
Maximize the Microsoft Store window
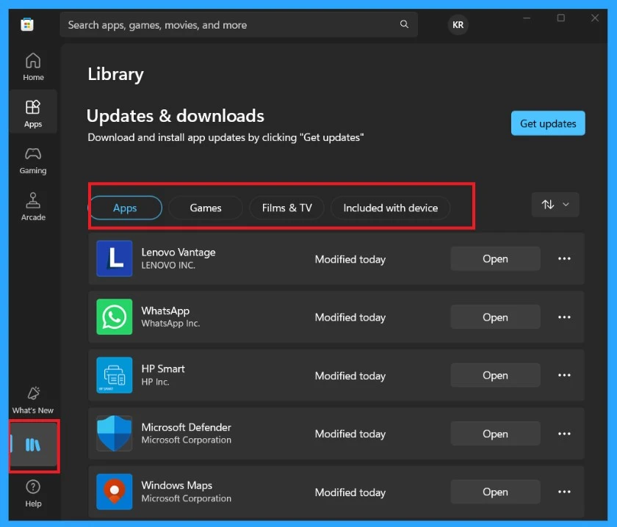[561, 18]
